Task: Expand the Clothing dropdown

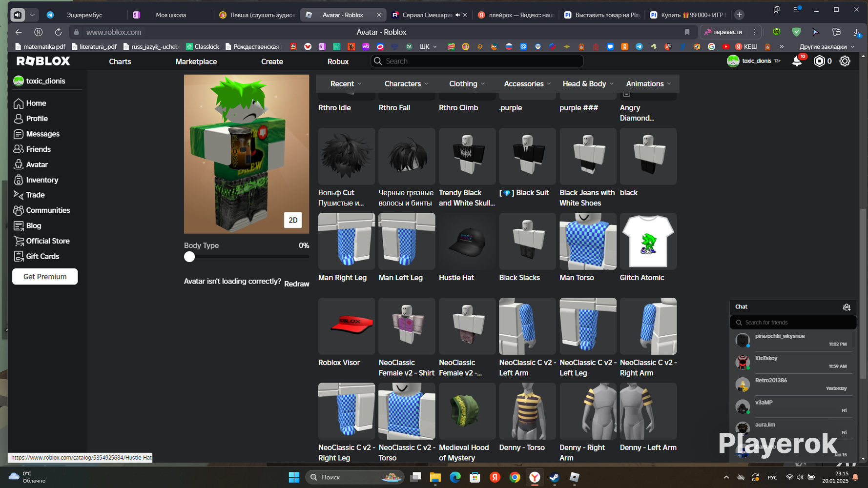Action: (467, 84)
